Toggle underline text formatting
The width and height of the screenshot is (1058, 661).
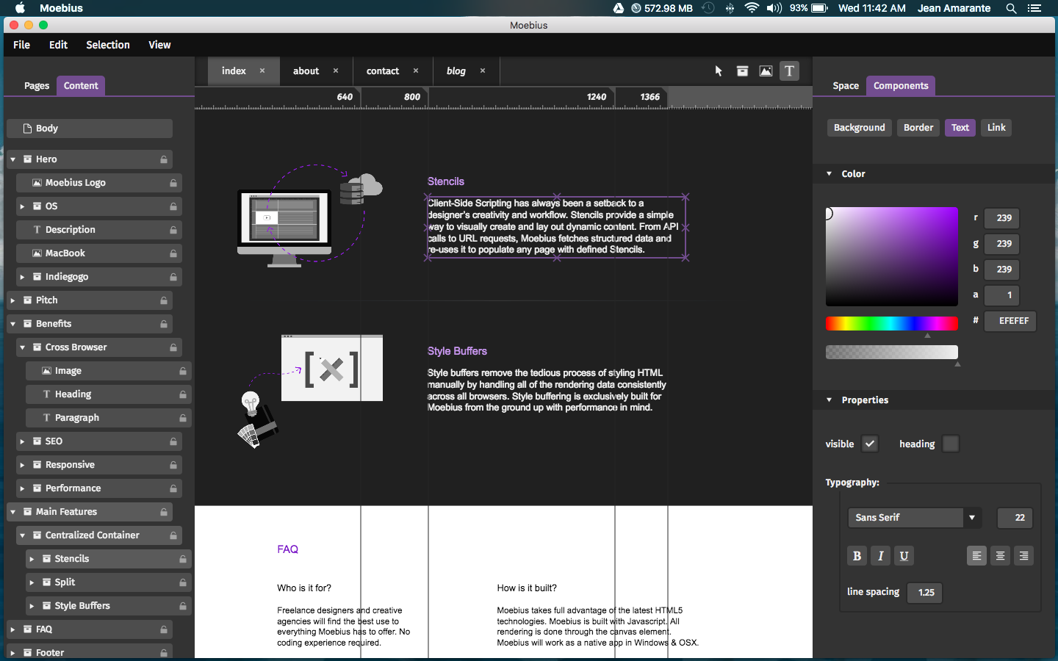tap(904, 556)
